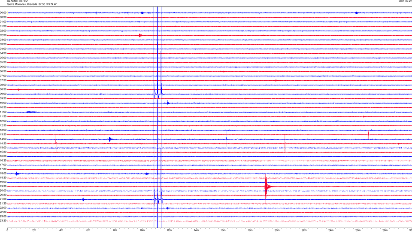Click the 28m tick on the minute axis
Viewport: 412px width, 232px height.
point(385,230)
